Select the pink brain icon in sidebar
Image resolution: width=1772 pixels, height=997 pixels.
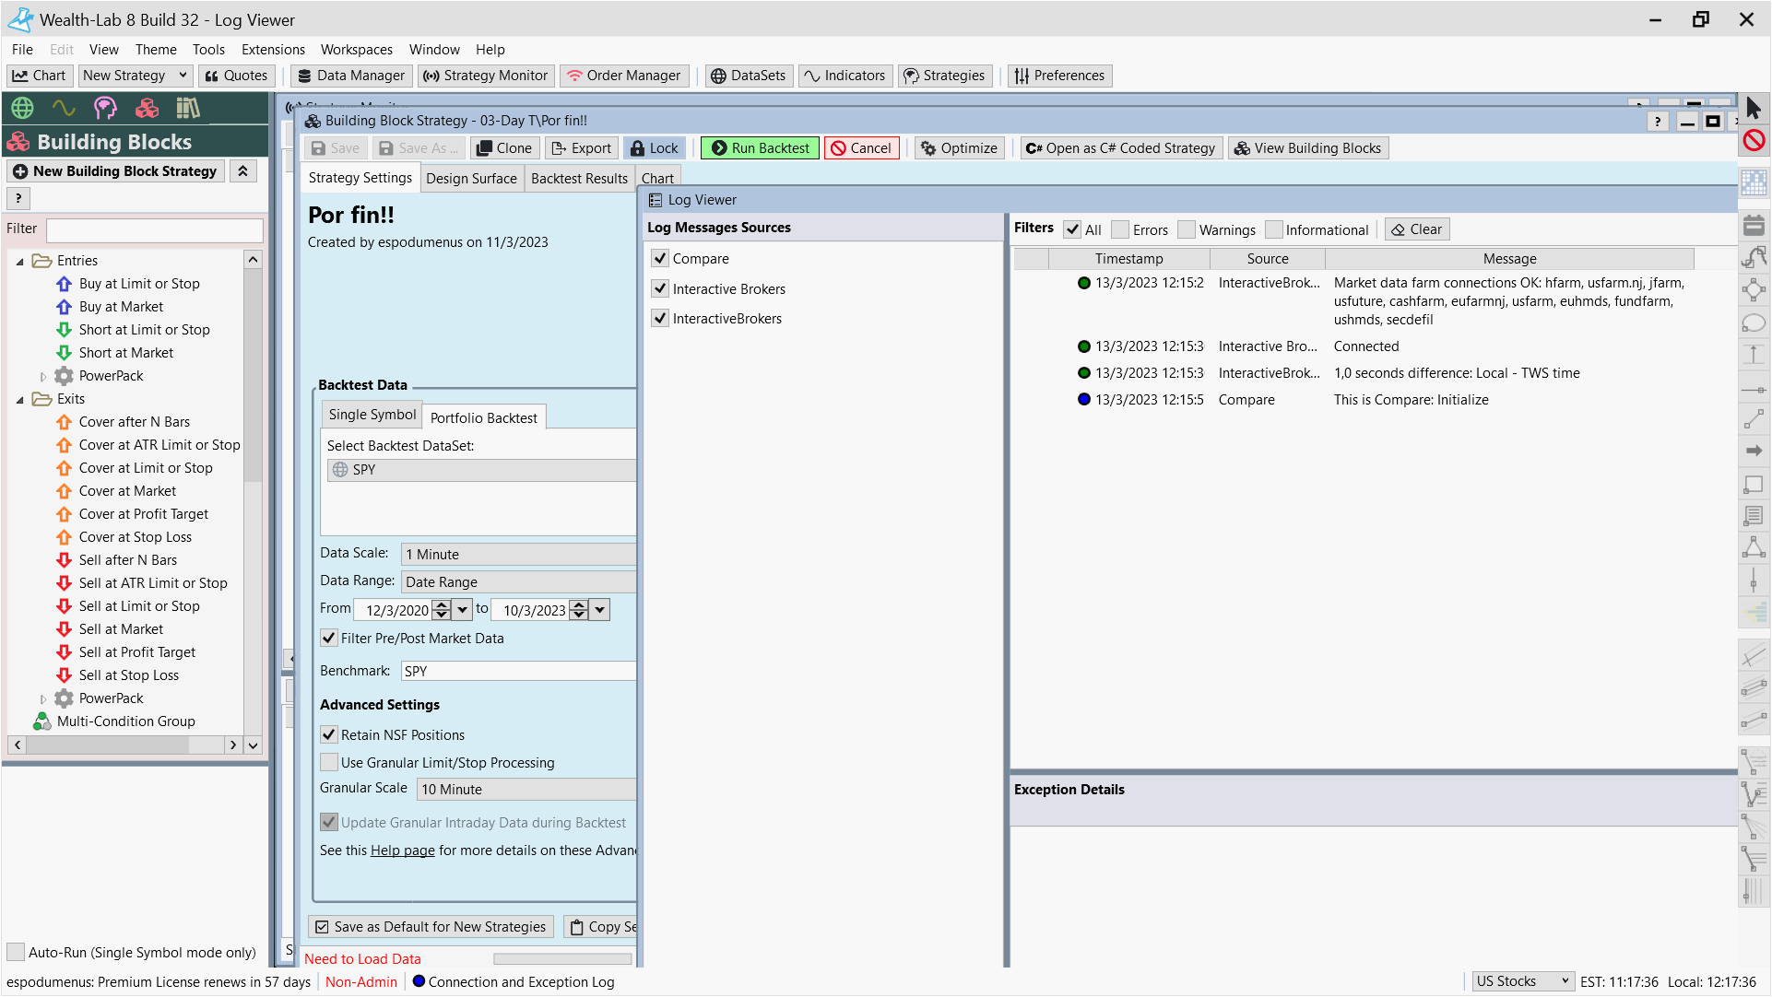pyautogui.click(x=105, y=109)
